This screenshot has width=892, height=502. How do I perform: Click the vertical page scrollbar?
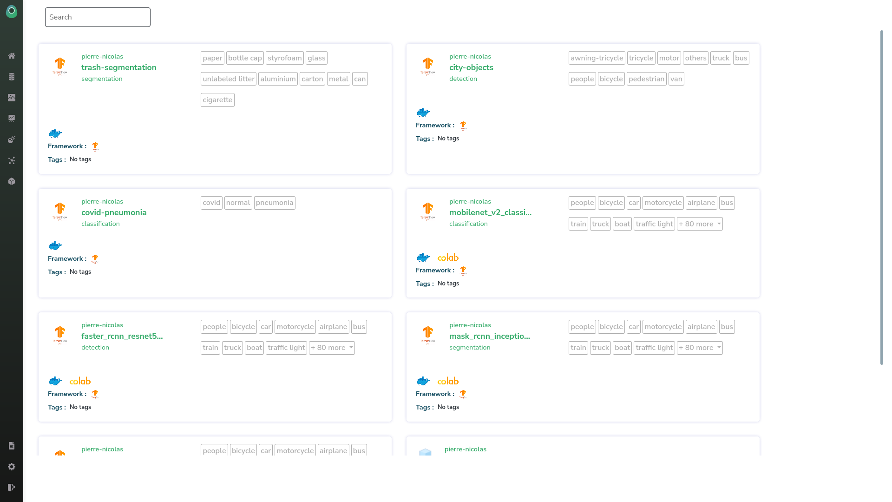(x=881, y=198)
